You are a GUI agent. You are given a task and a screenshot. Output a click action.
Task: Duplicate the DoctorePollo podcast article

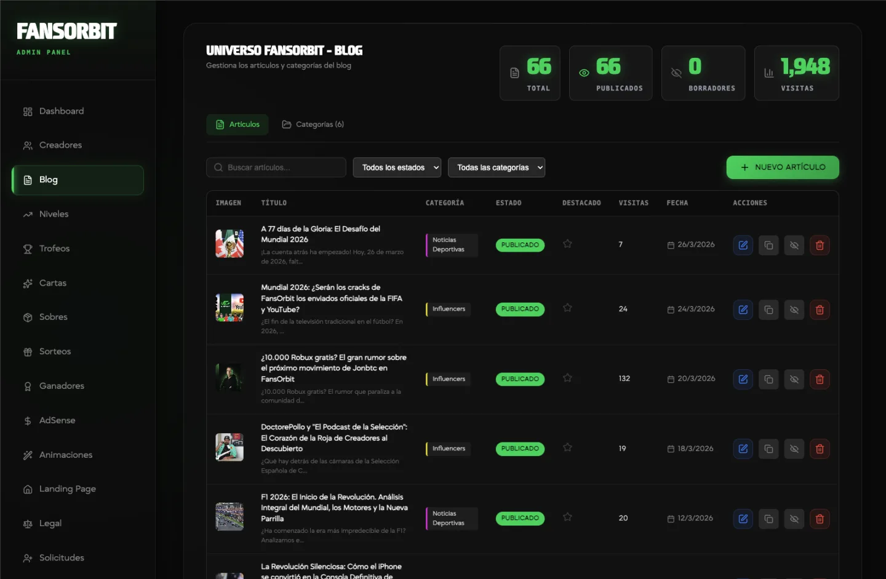coord(768,449)
